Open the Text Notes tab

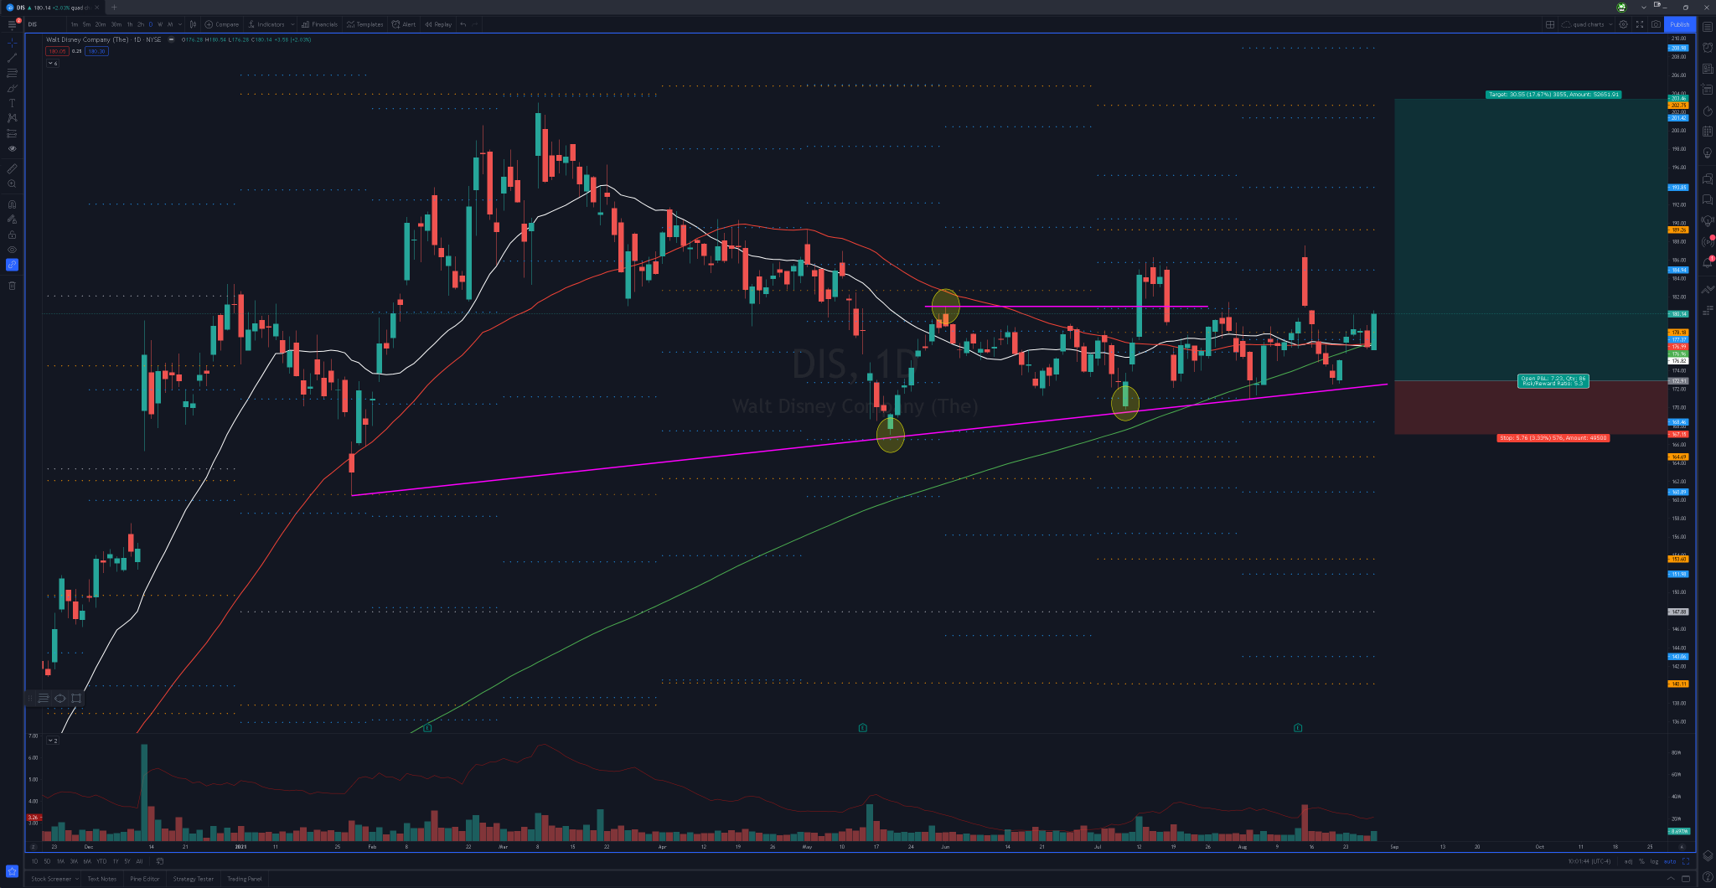pyautogui.click(x=102, y=879)
